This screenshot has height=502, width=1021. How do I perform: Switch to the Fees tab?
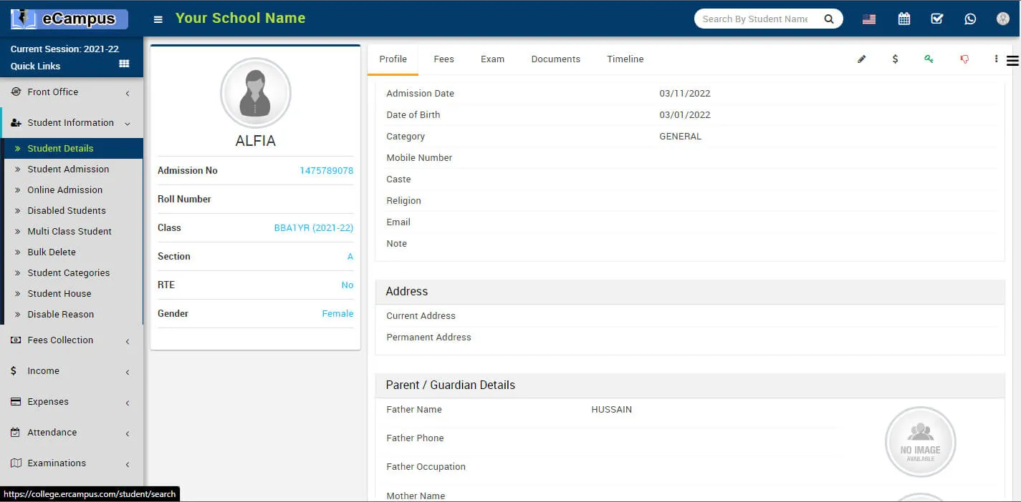pos(444,59)
